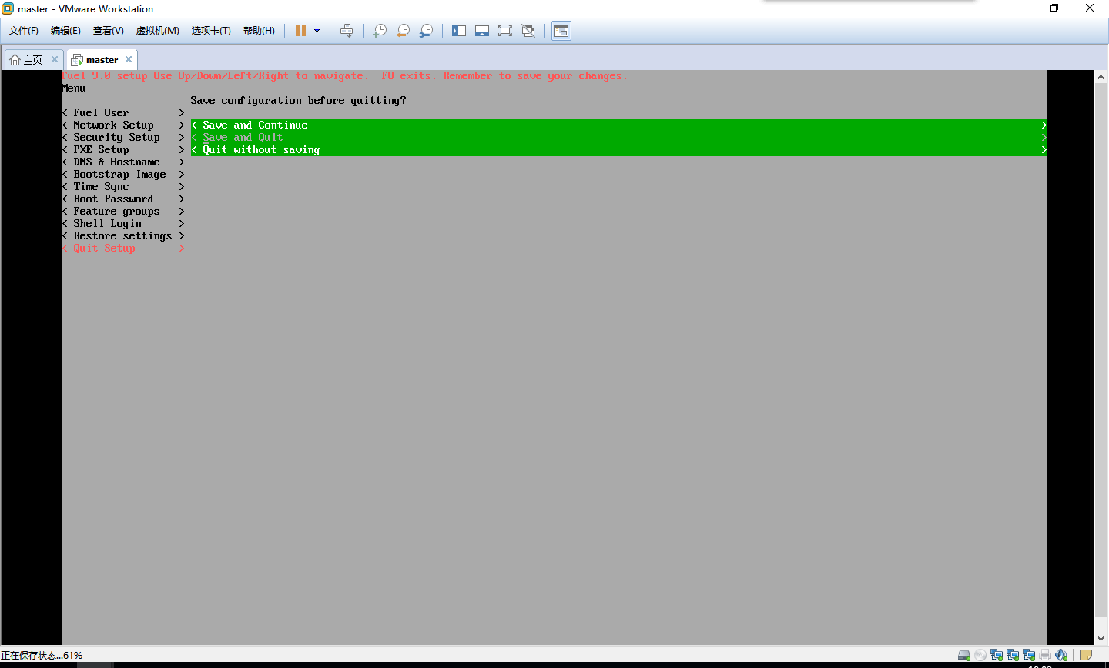Screen dimensions: 1109x668
Task: Revert to snapshot using the clock-arrow icon
Action: tap(403, 31)
